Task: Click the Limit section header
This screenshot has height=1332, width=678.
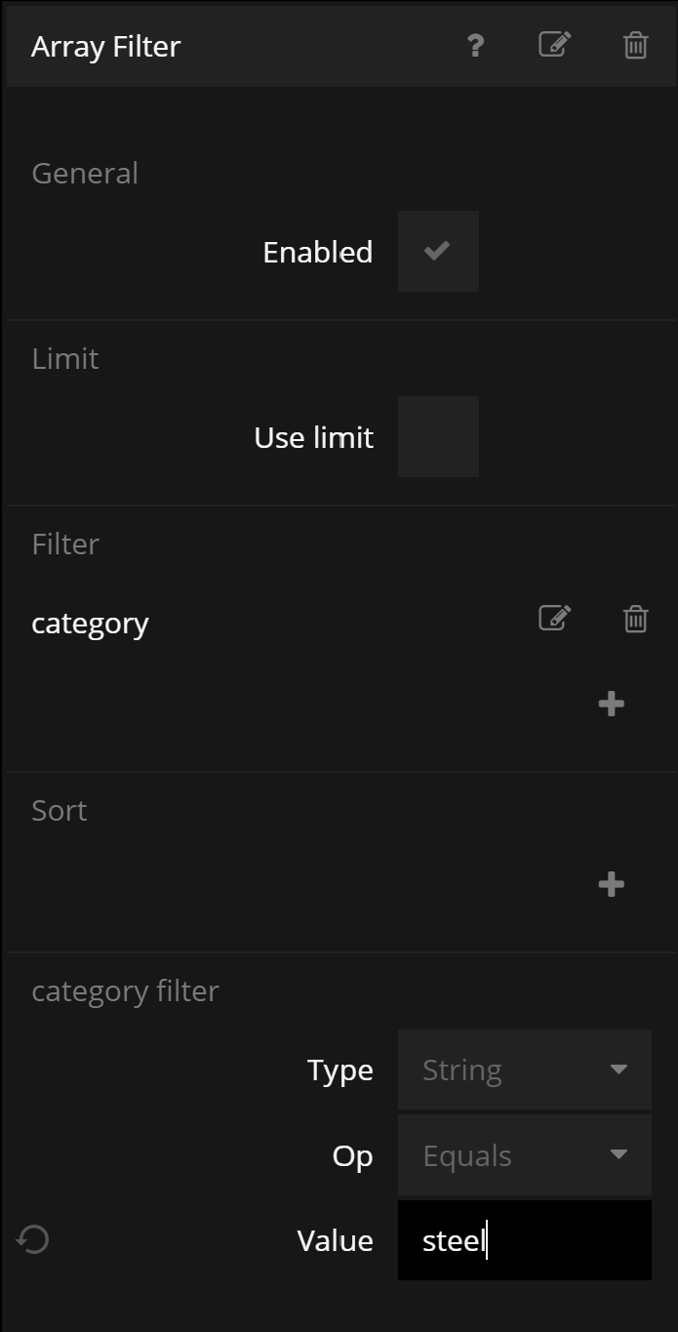Action: coord(65,359)
